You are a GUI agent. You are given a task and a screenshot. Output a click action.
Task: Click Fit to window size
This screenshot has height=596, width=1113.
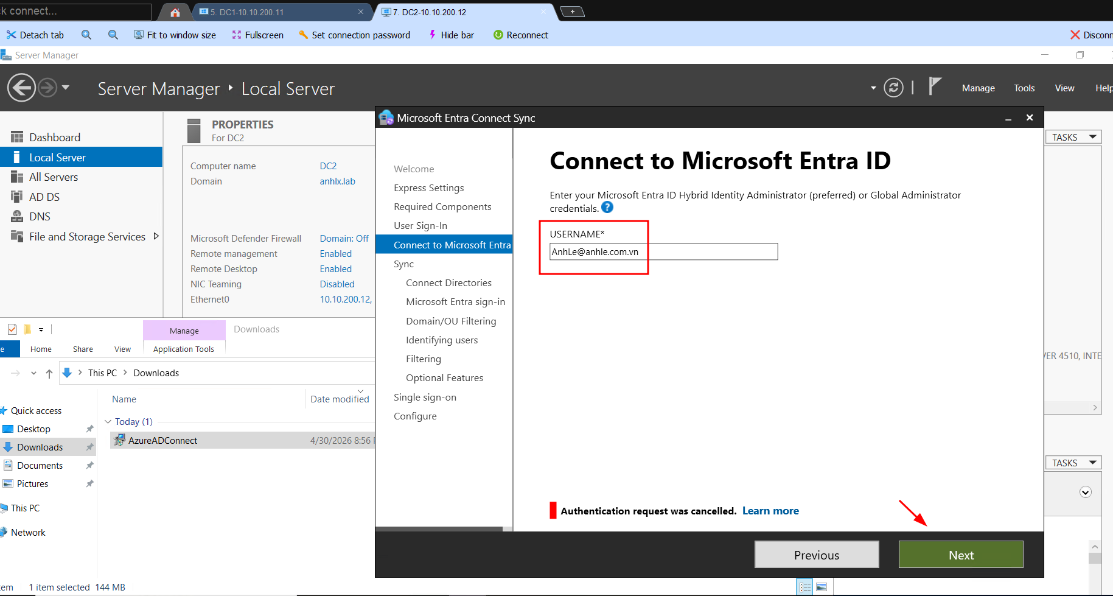[x=175, y=35]
